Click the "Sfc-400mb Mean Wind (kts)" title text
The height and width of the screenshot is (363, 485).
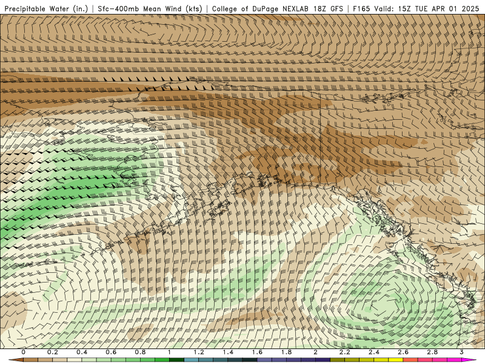point(150,8)
